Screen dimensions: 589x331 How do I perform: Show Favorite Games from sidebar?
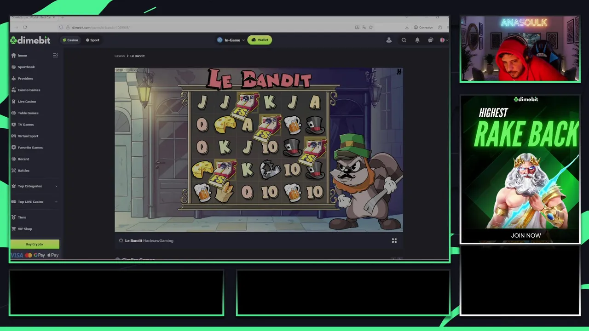point(28,147)
